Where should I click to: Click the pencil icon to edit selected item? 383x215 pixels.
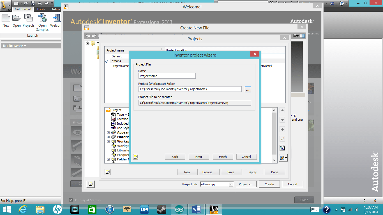pyautogui.click(x=282, y=139)
